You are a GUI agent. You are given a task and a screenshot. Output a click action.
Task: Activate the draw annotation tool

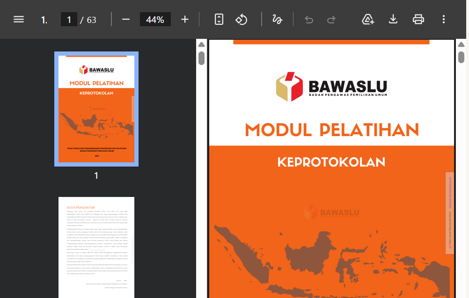click(x=277, y=20)
